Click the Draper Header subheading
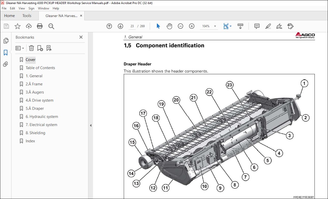 (x=138, y=64)
